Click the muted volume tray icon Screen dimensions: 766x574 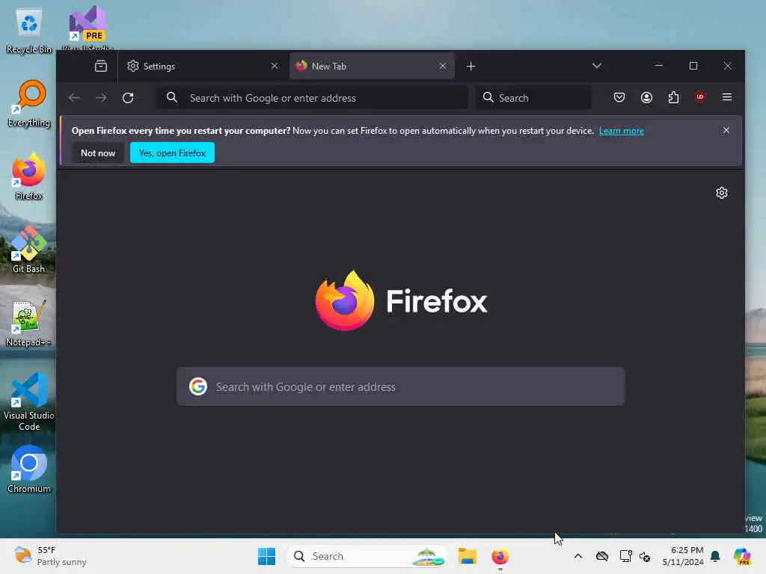(x=645, y=556)
